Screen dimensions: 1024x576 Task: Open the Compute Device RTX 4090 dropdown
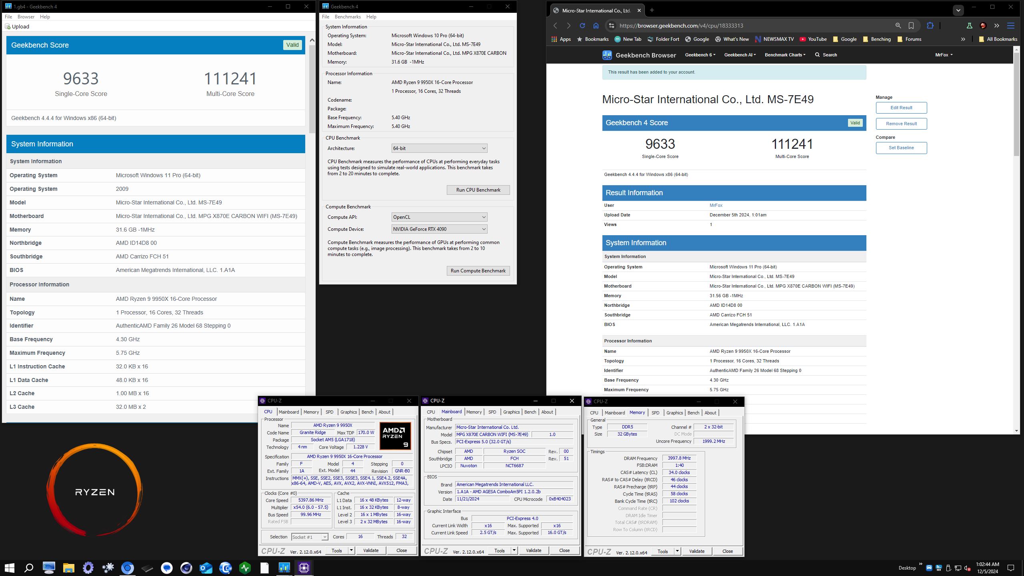tap(439, 229)
